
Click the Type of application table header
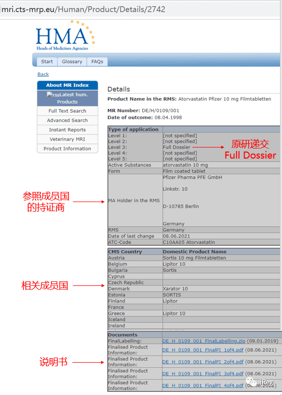coord(133,129)
